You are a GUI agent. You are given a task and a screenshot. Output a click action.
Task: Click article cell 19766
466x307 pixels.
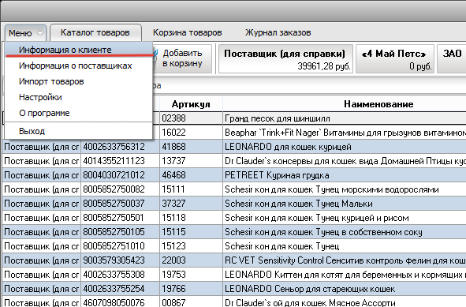click(x=191, y=289)
